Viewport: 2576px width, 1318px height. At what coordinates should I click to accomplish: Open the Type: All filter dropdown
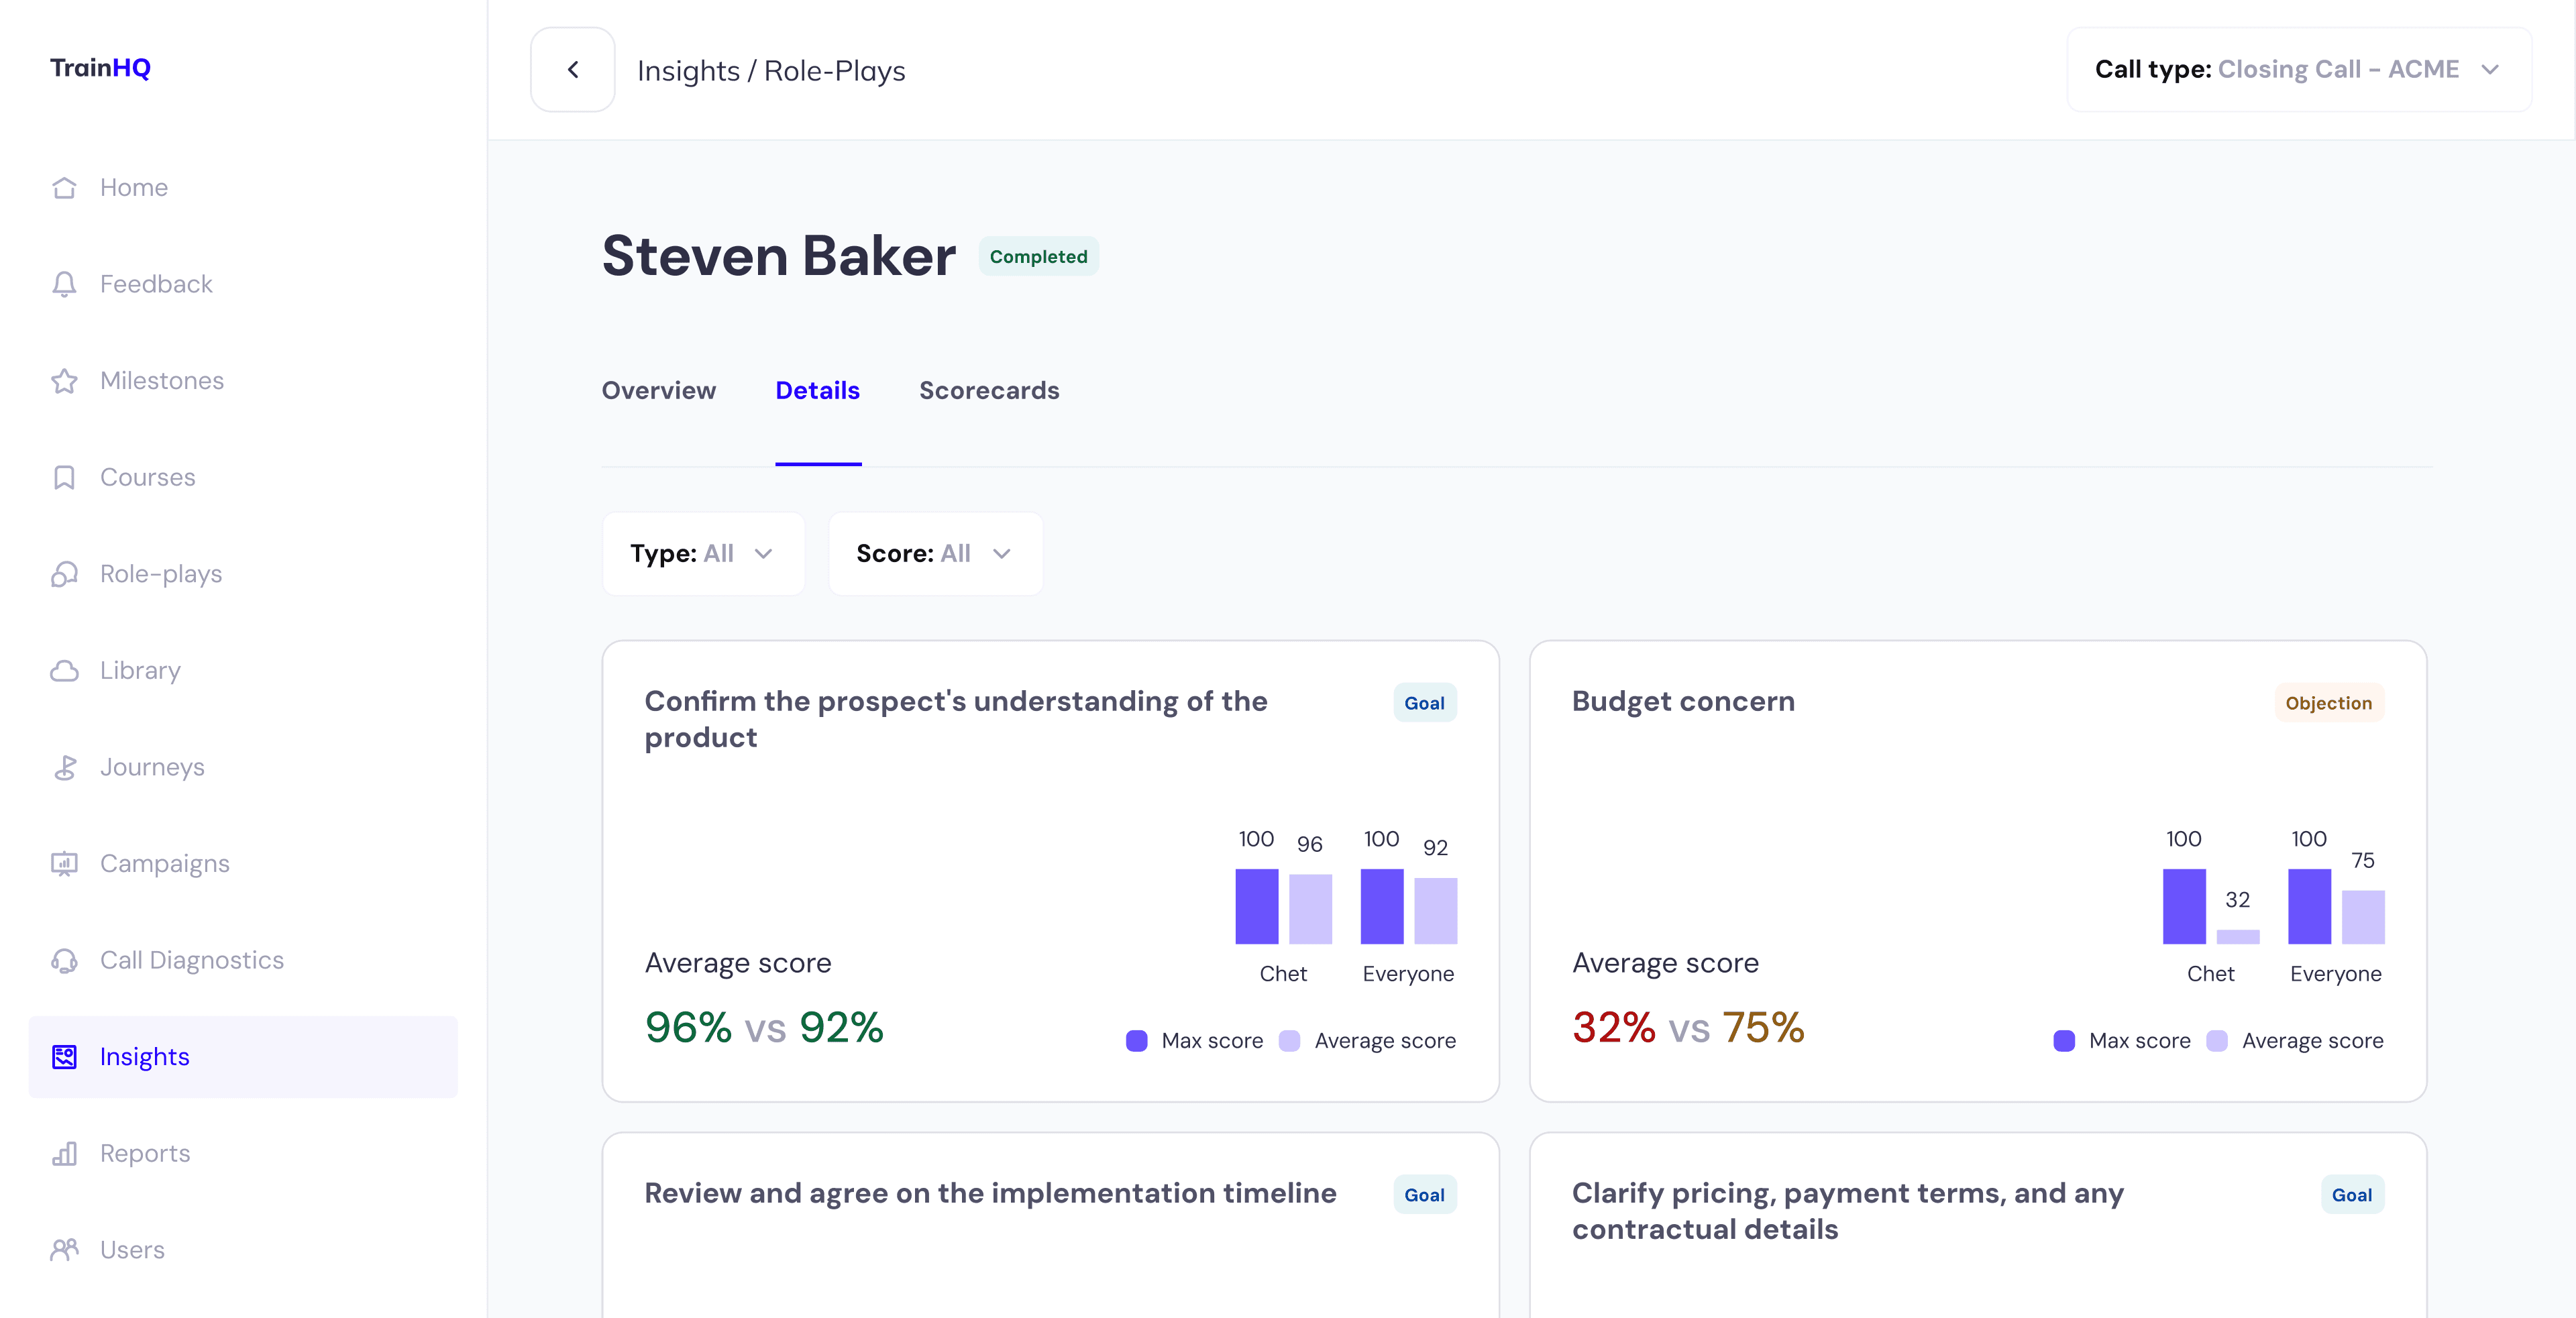703,554
